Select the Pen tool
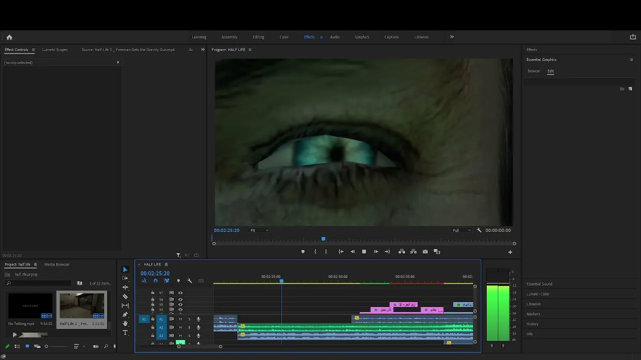This screenshot has height=360, width=641. click(125, 314)
